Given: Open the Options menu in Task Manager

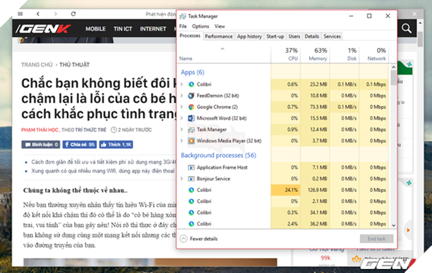Looking at the screenshot, I should tap(200, 26).
